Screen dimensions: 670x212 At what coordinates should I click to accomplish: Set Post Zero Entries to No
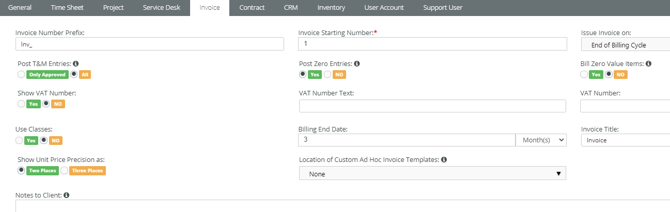pos(328,74)
